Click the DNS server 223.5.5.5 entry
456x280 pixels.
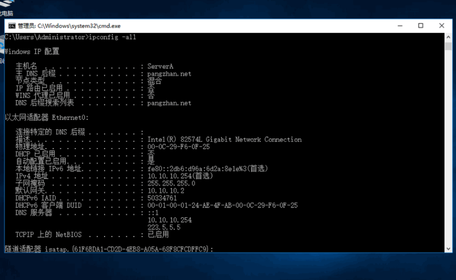pyautogui.click(x=164, y=227)
